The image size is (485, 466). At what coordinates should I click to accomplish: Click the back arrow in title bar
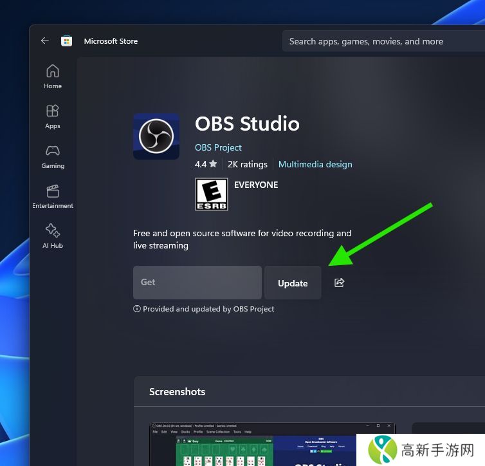44,41
